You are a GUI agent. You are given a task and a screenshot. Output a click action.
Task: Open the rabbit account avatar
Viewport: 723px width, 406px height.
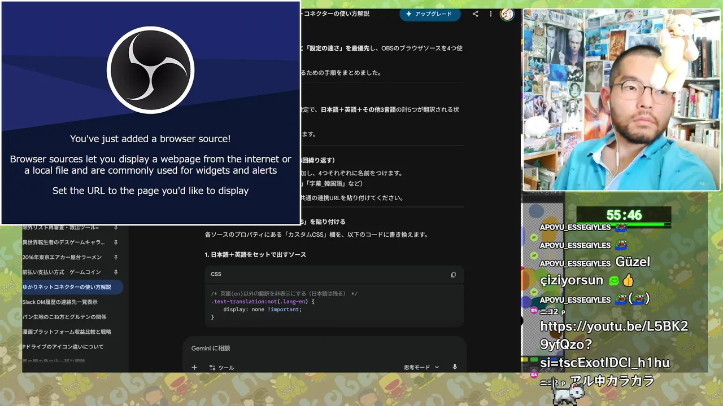507,14
